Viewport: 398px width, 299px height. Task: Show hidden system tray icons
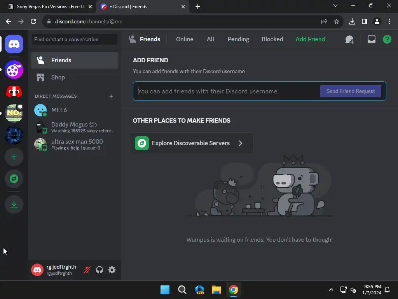coord(331,290)
